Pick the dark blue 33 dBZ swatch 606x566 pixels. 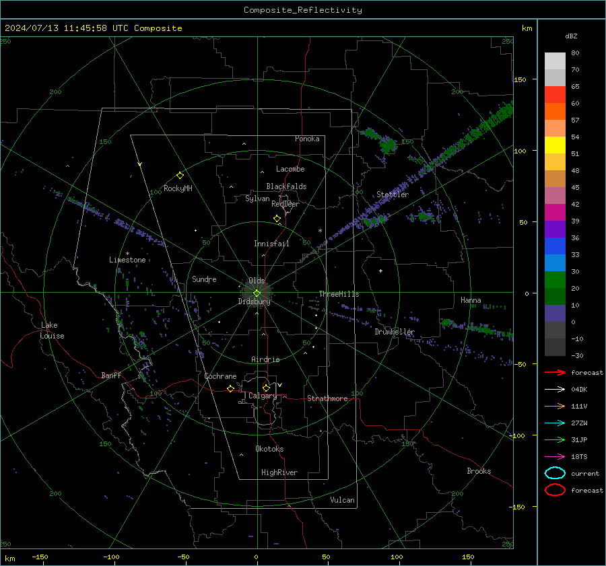click(x=555, y=246)
